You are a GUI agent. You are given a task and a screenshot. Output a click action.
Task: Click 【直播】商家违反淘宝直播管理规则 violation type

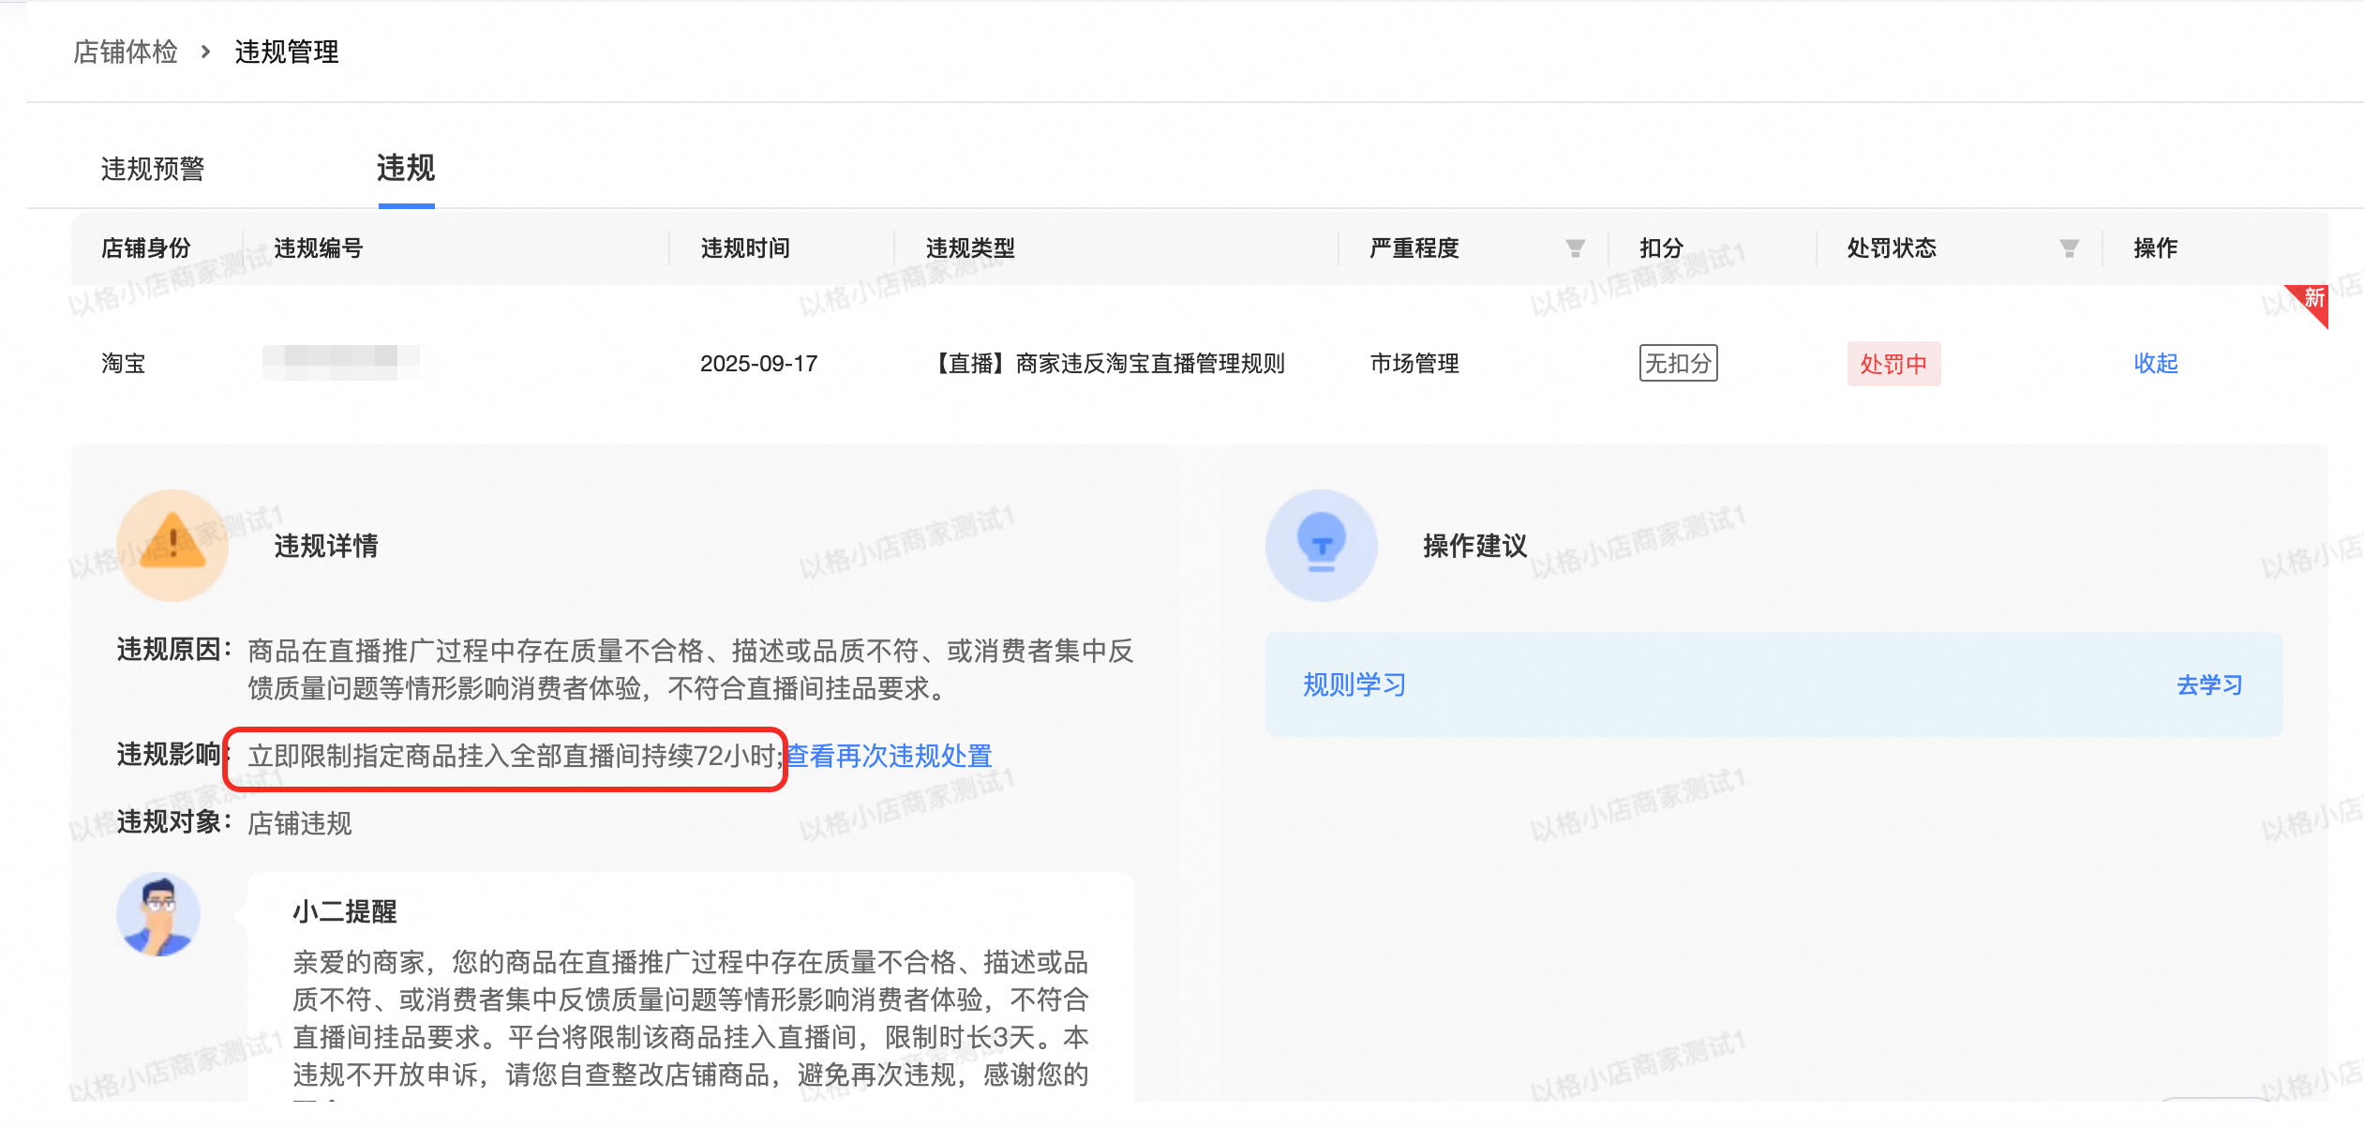point(1106,363)
